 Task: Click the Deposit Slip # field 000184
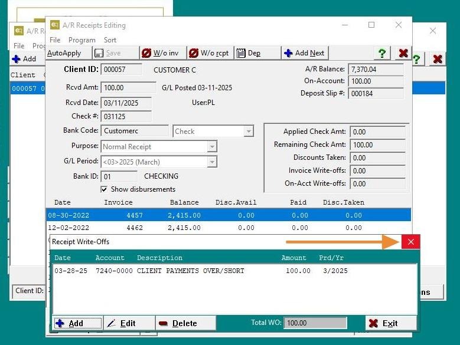click(376, 93)
